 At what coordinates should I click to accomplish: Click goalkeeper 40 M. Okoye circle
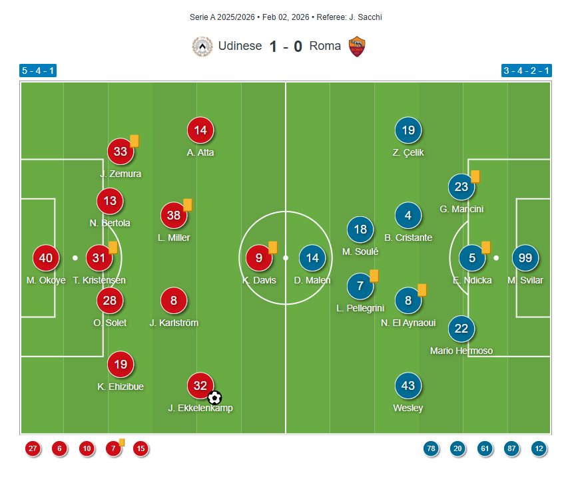point(46,258)
